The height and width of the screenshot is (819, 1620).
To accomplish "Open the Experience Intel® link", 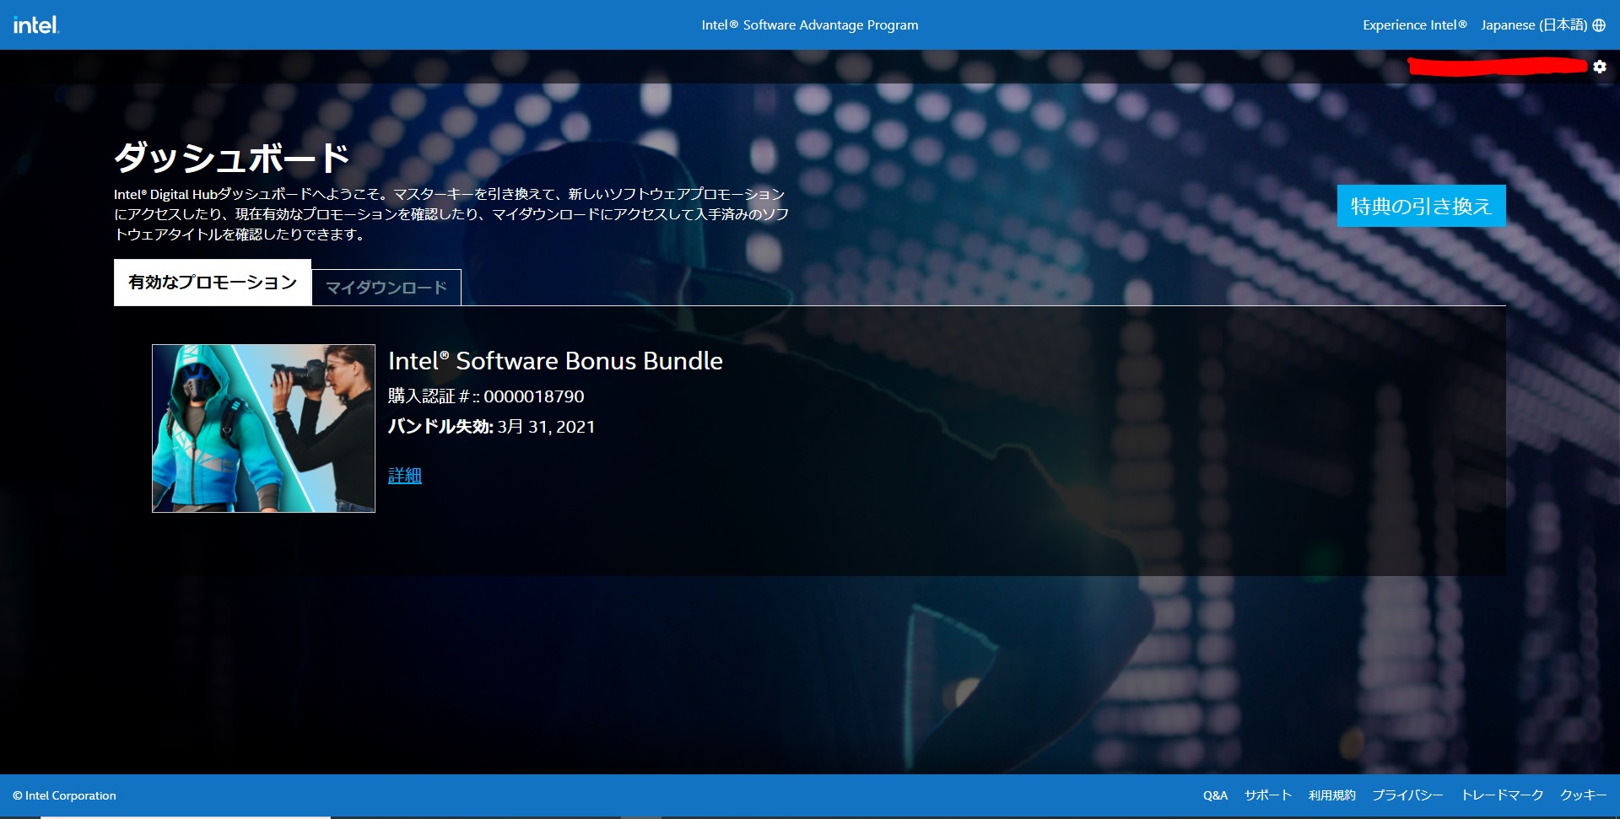I will (1414, 25).
